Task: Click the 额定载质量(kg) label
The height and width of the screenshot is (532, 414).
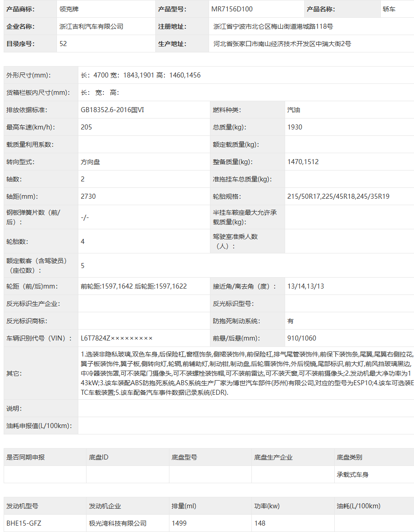Action: pyautogui.click(x=236, y=145)
